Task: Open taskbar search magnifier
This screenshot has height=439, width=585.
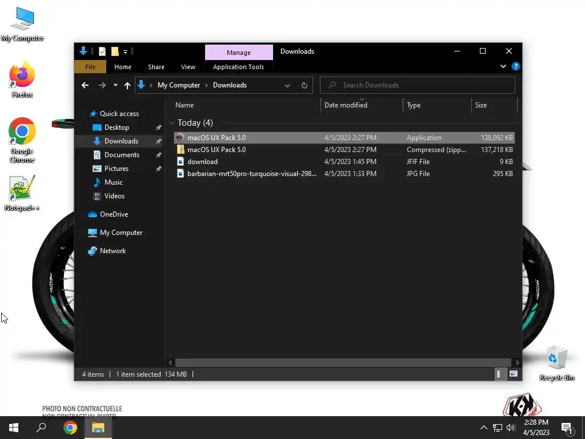Action: click(x=41, y=428)
